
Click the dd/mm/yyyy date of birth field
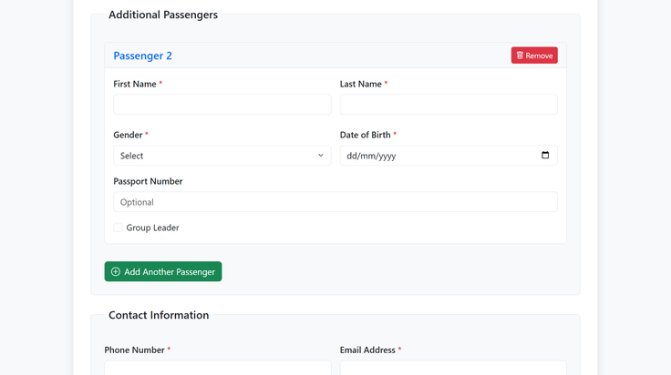click(x=449, y=156)
